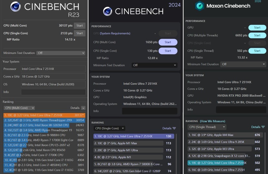Image resolution: width=268 pixels, height=174 pixels.
Task: Select R23 ranking row AMD Ryzen 7 1700X
Action: (44, 140)
